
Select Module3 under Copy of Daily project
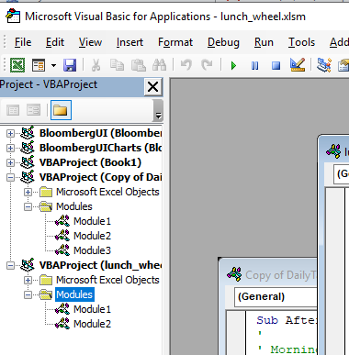92,250
